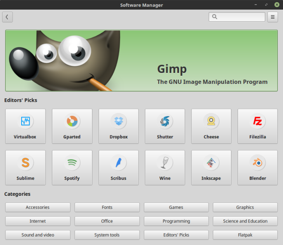Maximize the Software Manager window
The width and height of the screenshot is (283, 245).
(x=266, y=5)
